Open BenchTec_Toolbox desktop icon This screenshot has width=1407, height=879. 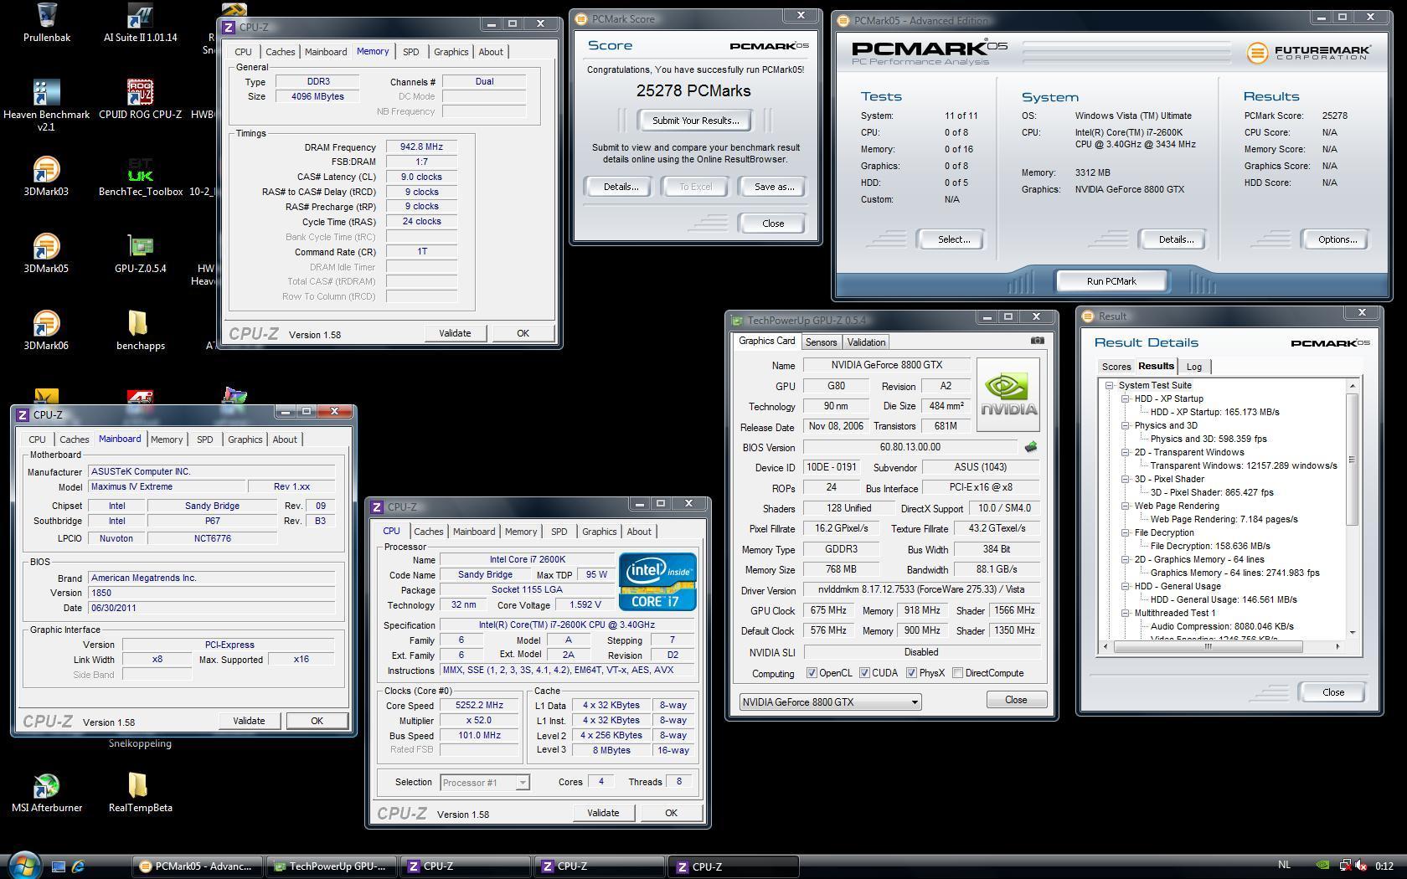[140, 177]
